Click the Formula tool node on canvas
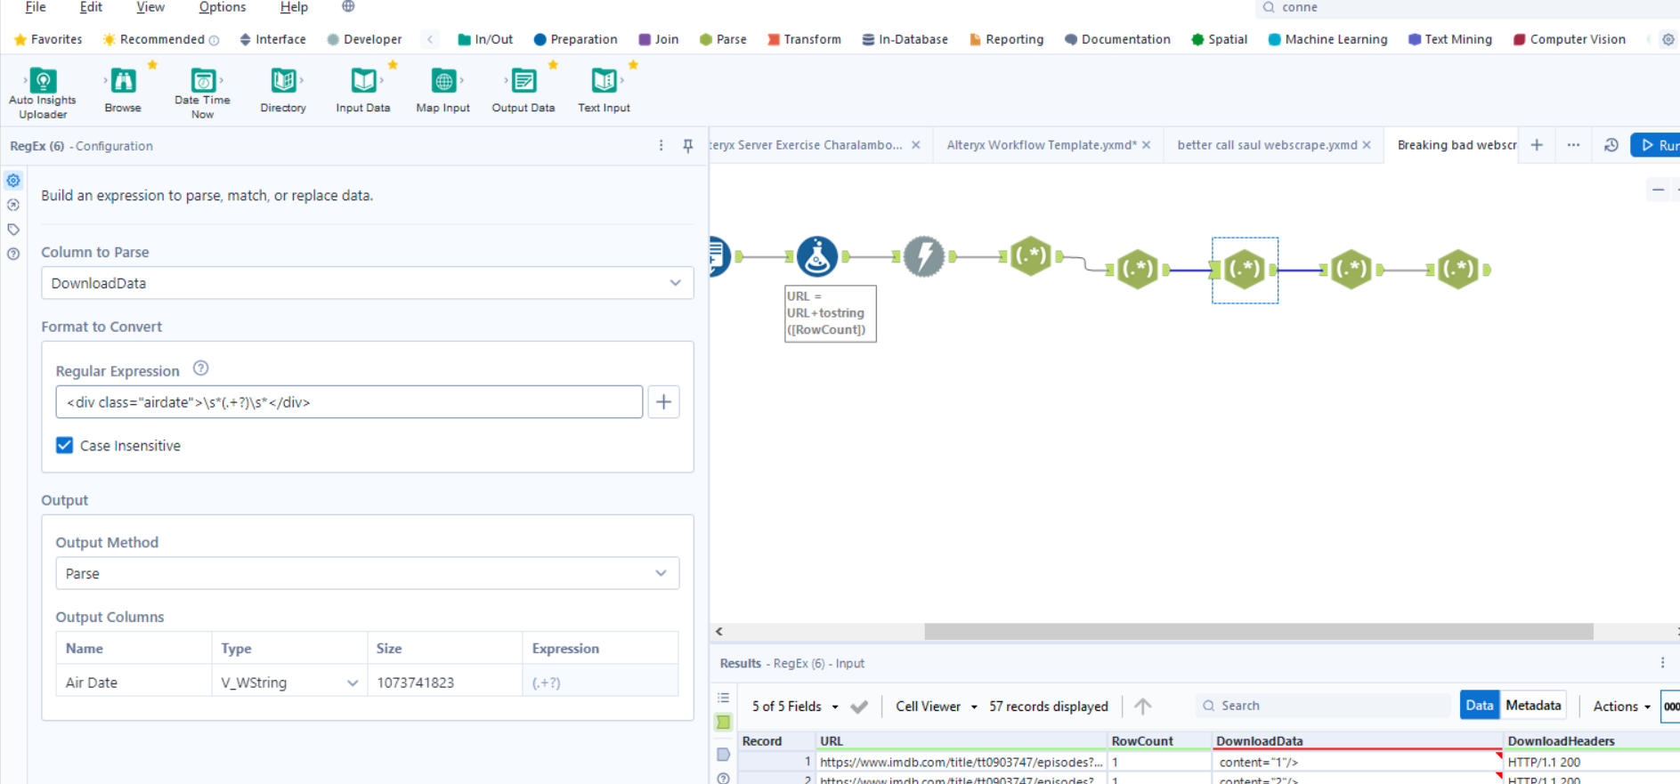The width and height of the screenshot is (1680, 784). 817,256
